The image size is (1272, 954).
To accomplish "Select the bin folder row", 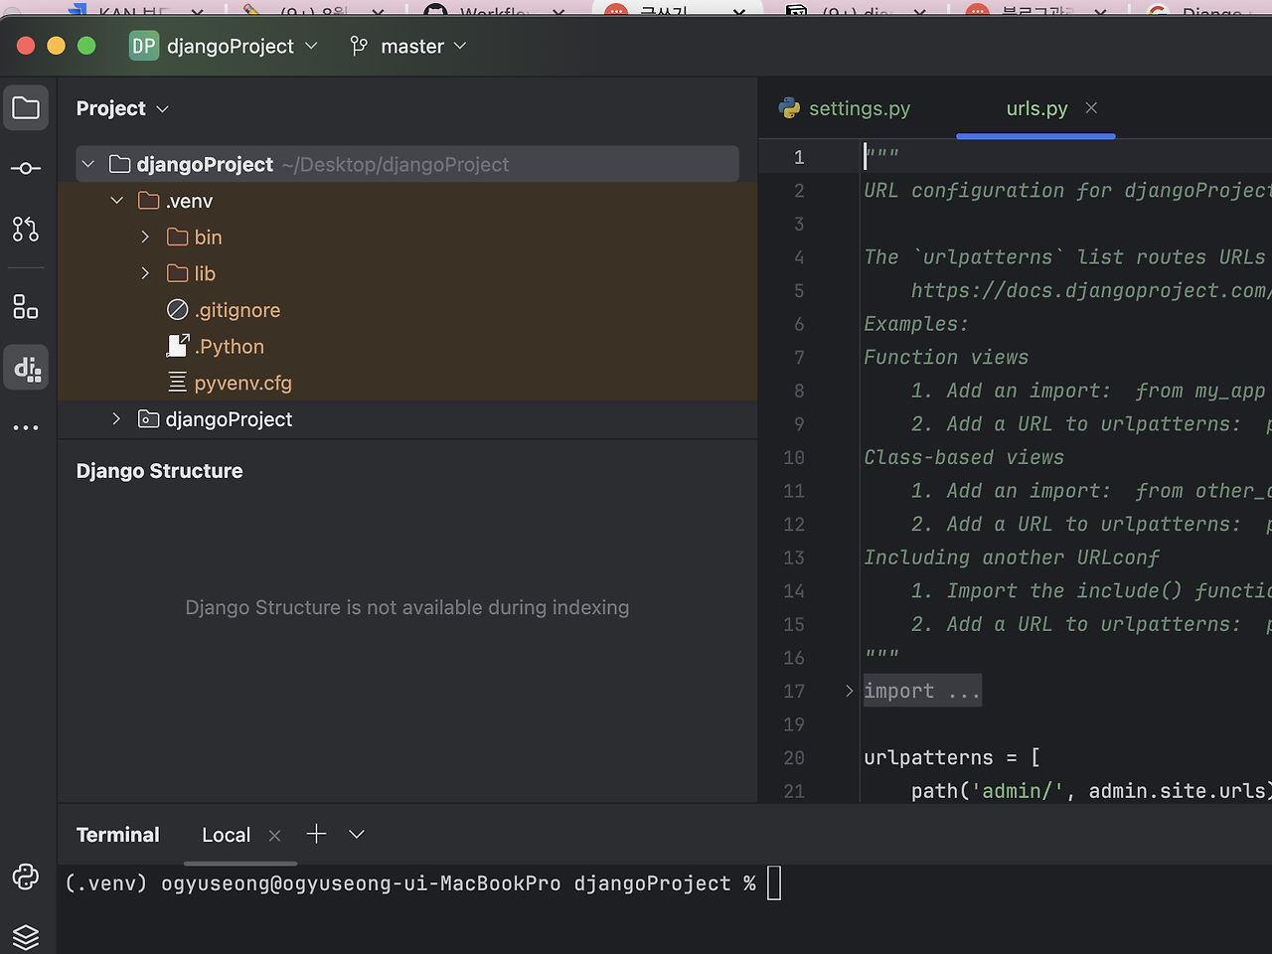I will (407, 237).
